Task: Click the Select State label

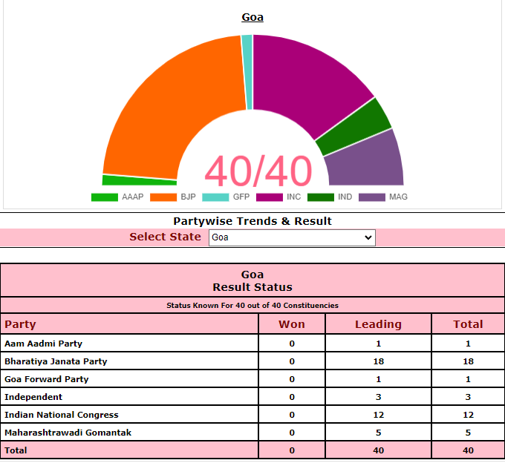Action: [165, 237]
